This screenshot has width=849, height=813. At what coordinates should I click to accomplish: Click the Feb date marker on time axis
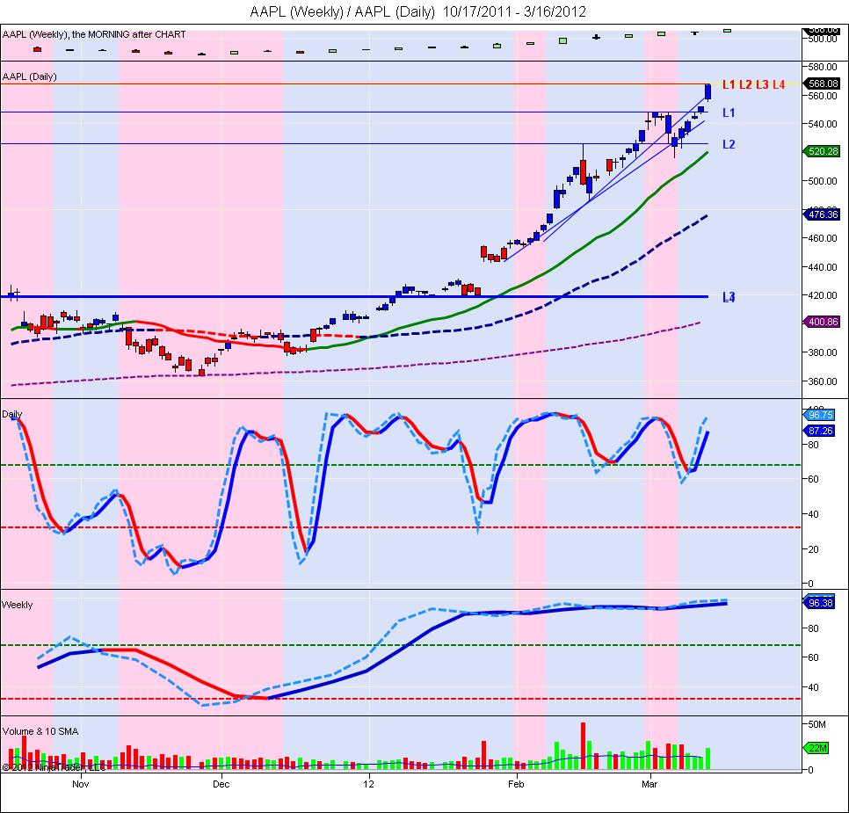coord(516,784)
